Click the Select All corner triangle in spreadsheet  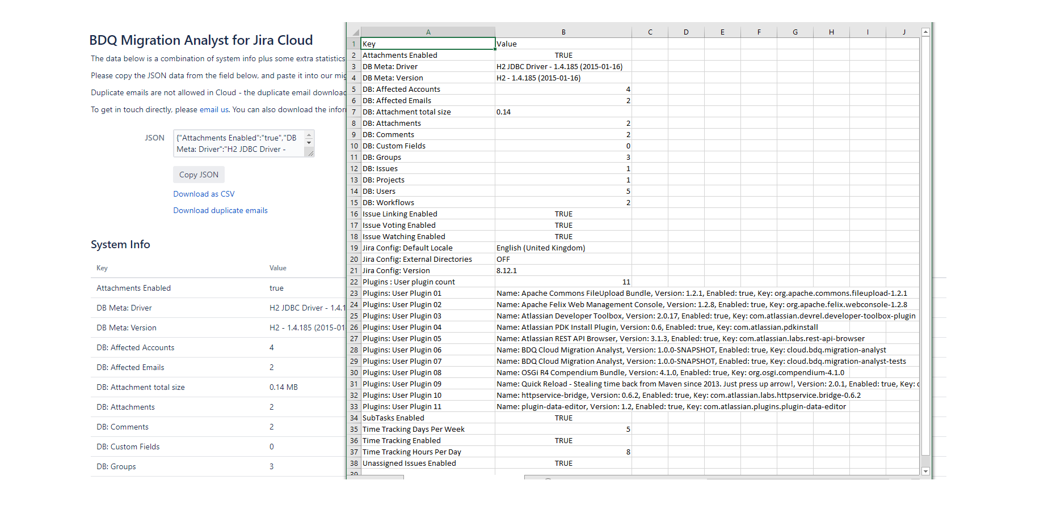pos(355,32)
